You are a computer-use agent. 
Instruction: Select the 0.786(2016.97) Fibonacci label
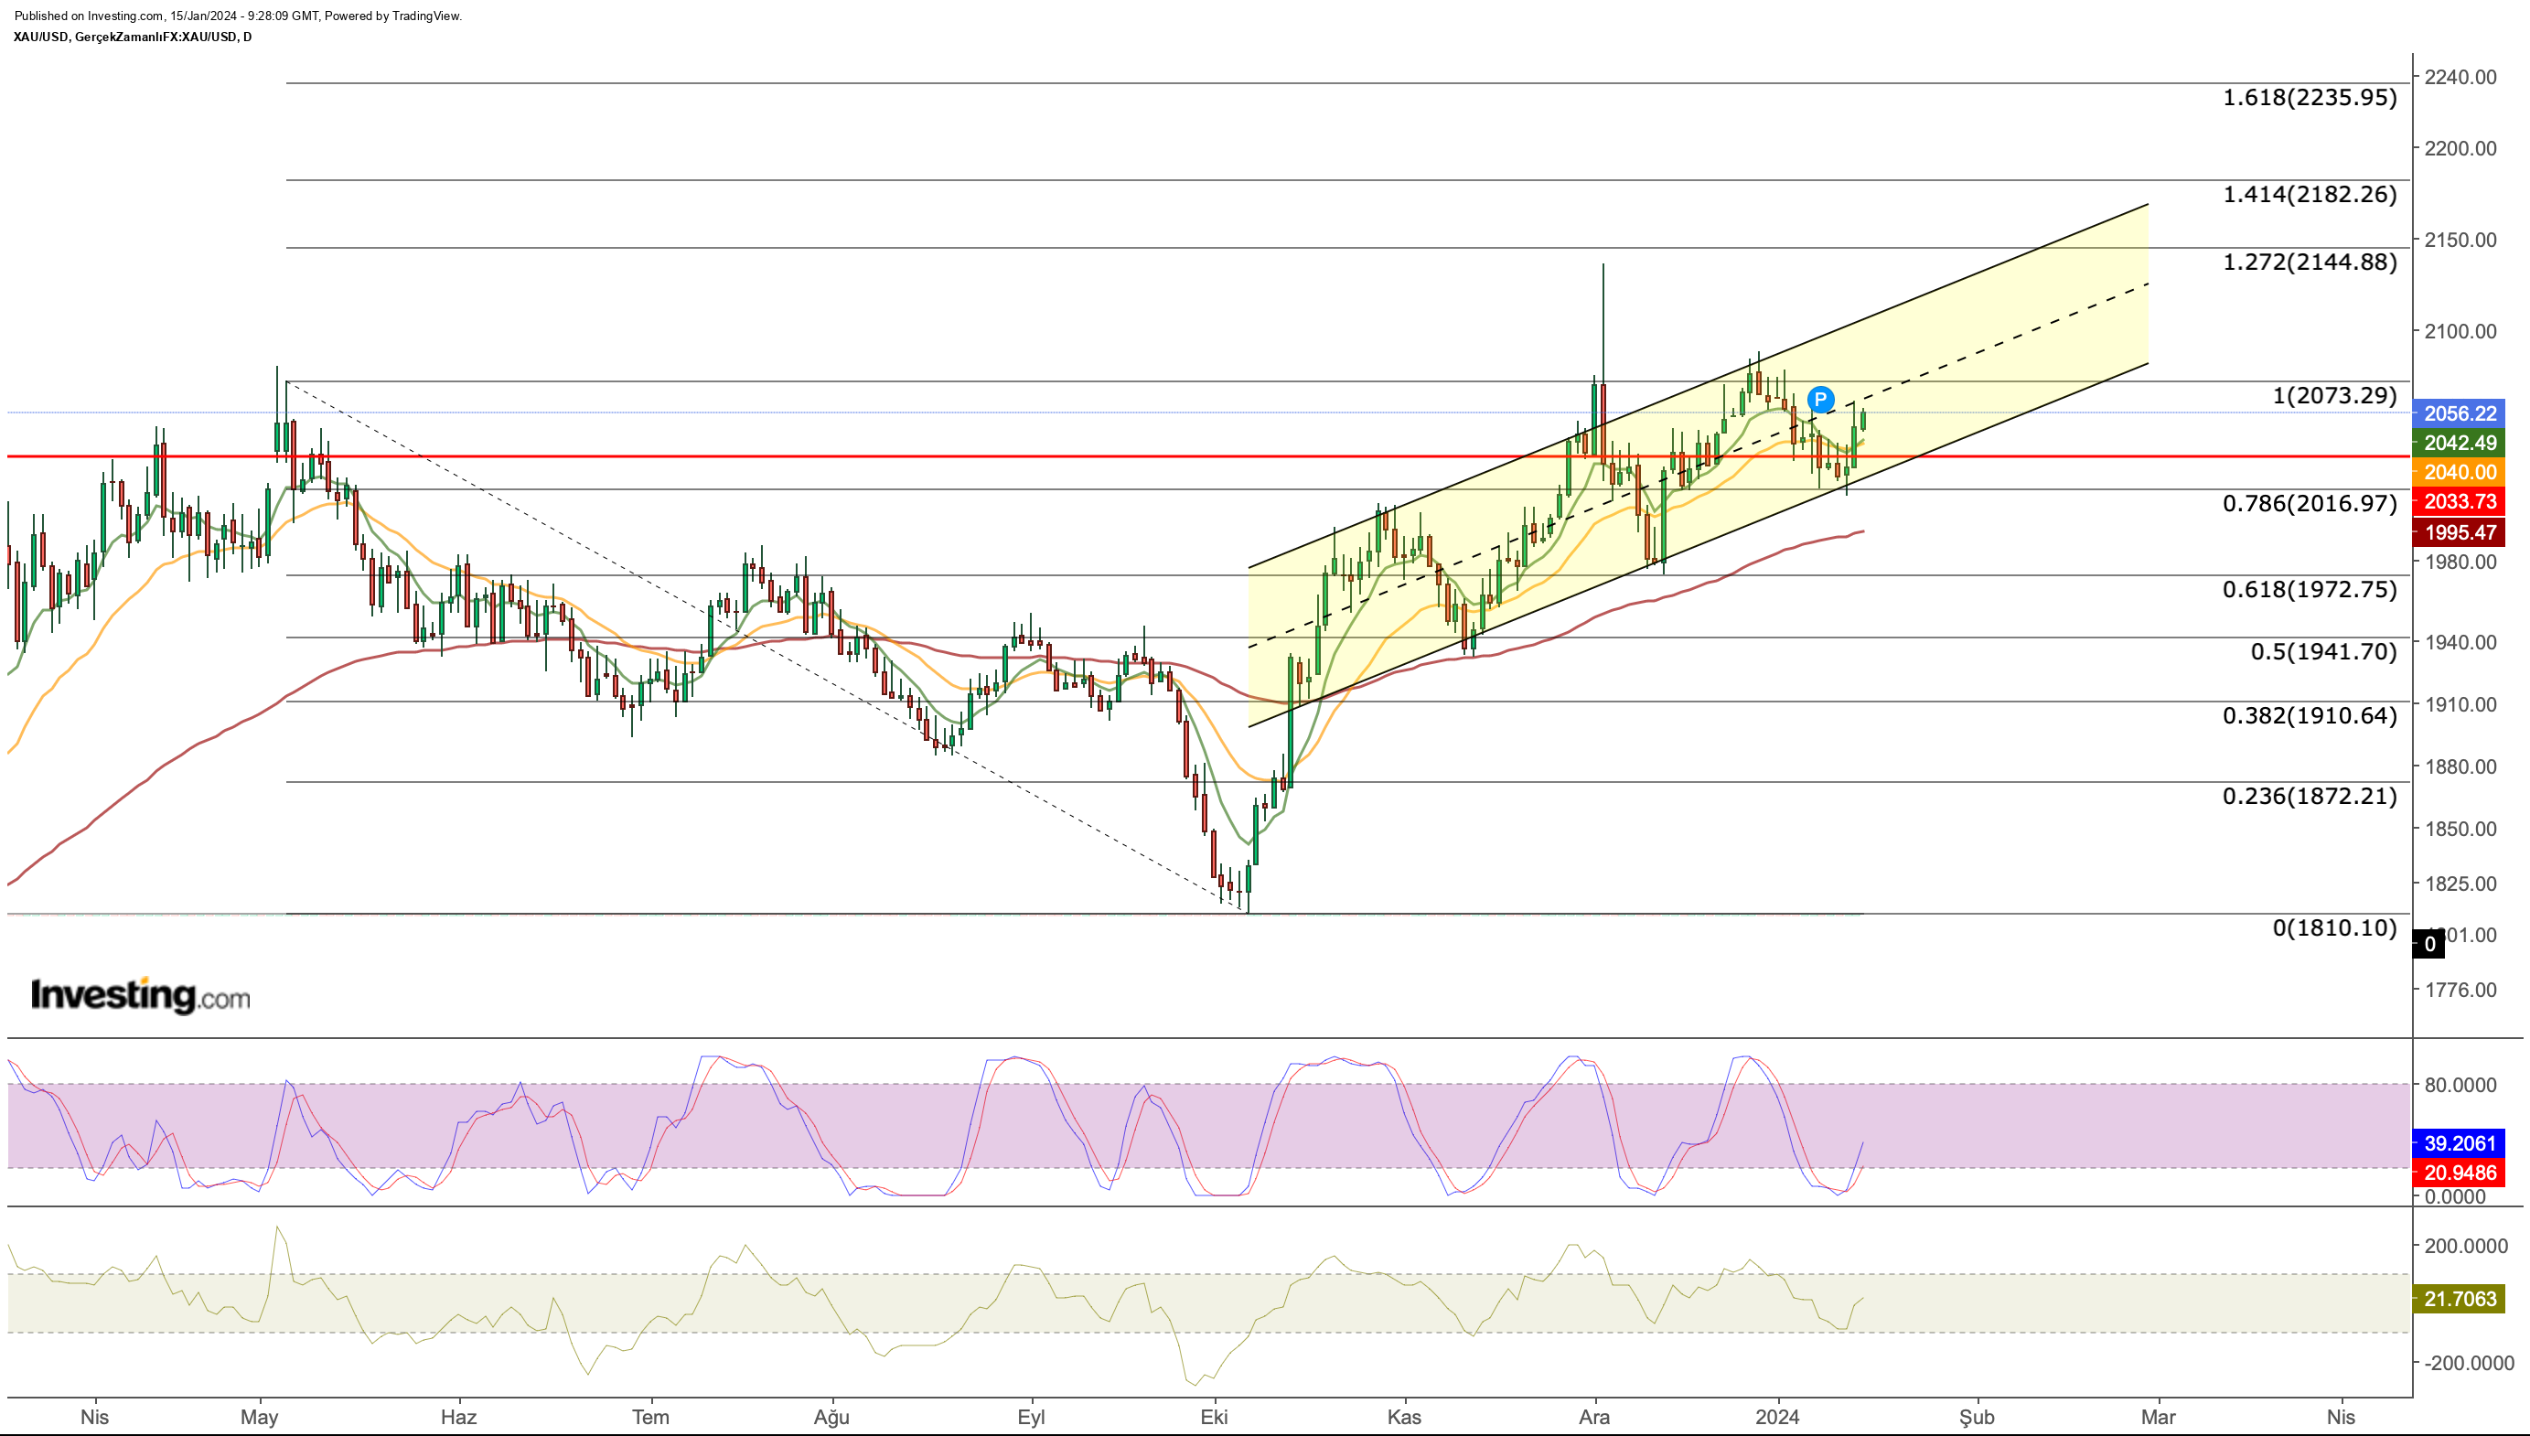[2310, 504]
